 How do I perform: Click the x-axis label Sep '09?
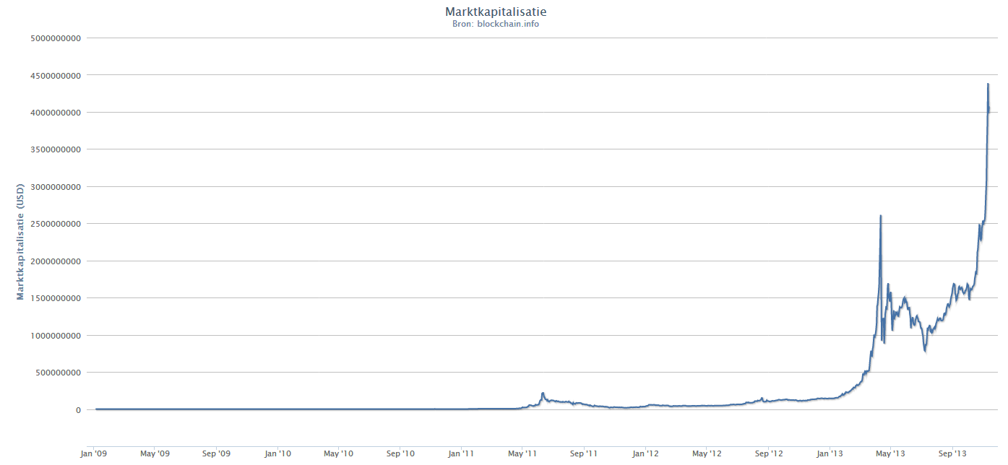[217, 454]
